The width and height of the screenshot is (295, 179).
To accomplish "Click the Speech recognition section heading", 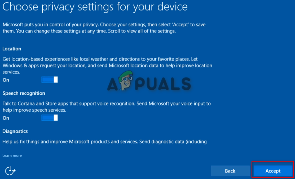I will 24,93.
